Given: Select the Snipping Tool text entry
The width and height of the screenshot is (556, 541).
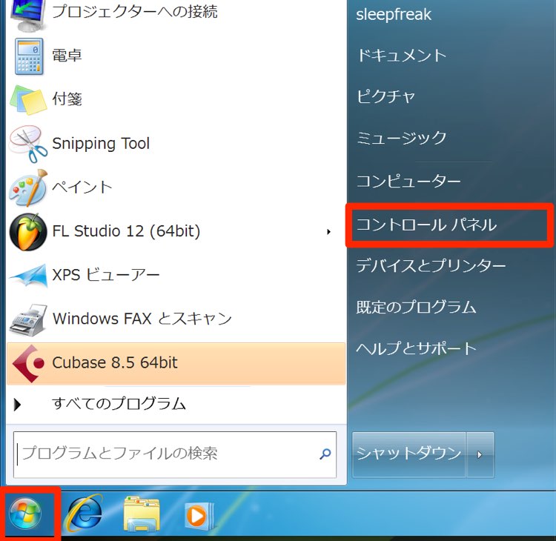Looking at the screenshot, I should 101,144.
